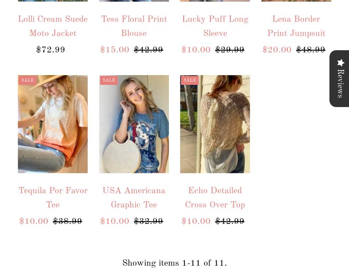
Task: Open Lena Border Print Jumpsuit link
Action: 296,26
